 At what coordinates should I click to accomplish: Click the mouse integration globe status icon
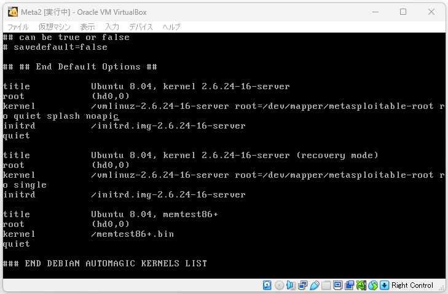click(373, 285)
